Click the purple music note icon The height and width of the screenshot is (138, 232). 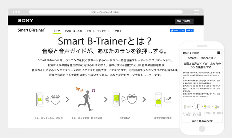click(93, 90)
